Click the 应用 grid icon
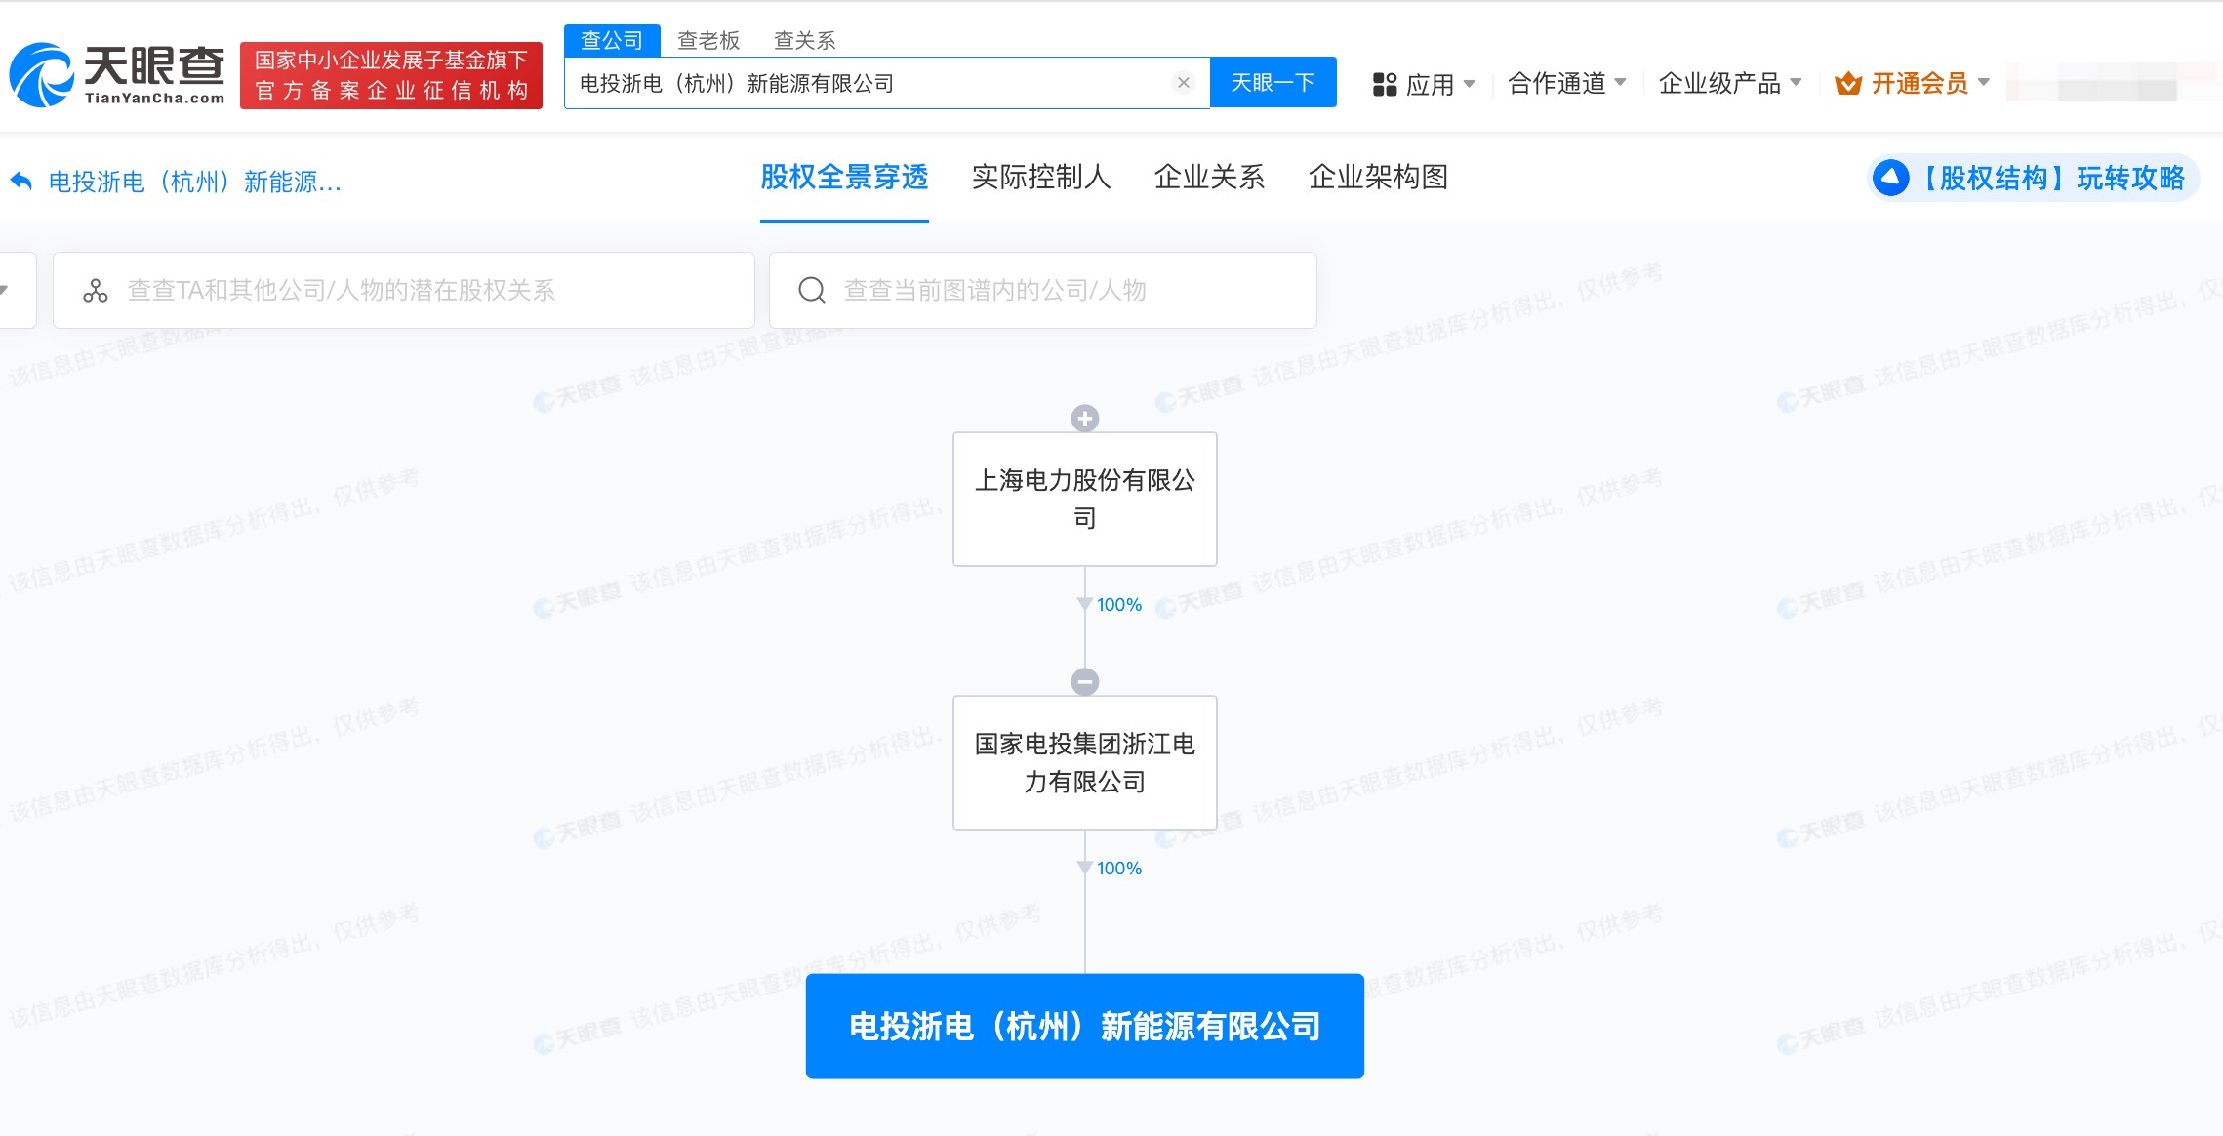Viewport: 2223px width, 1136px height. (1384, 85)
